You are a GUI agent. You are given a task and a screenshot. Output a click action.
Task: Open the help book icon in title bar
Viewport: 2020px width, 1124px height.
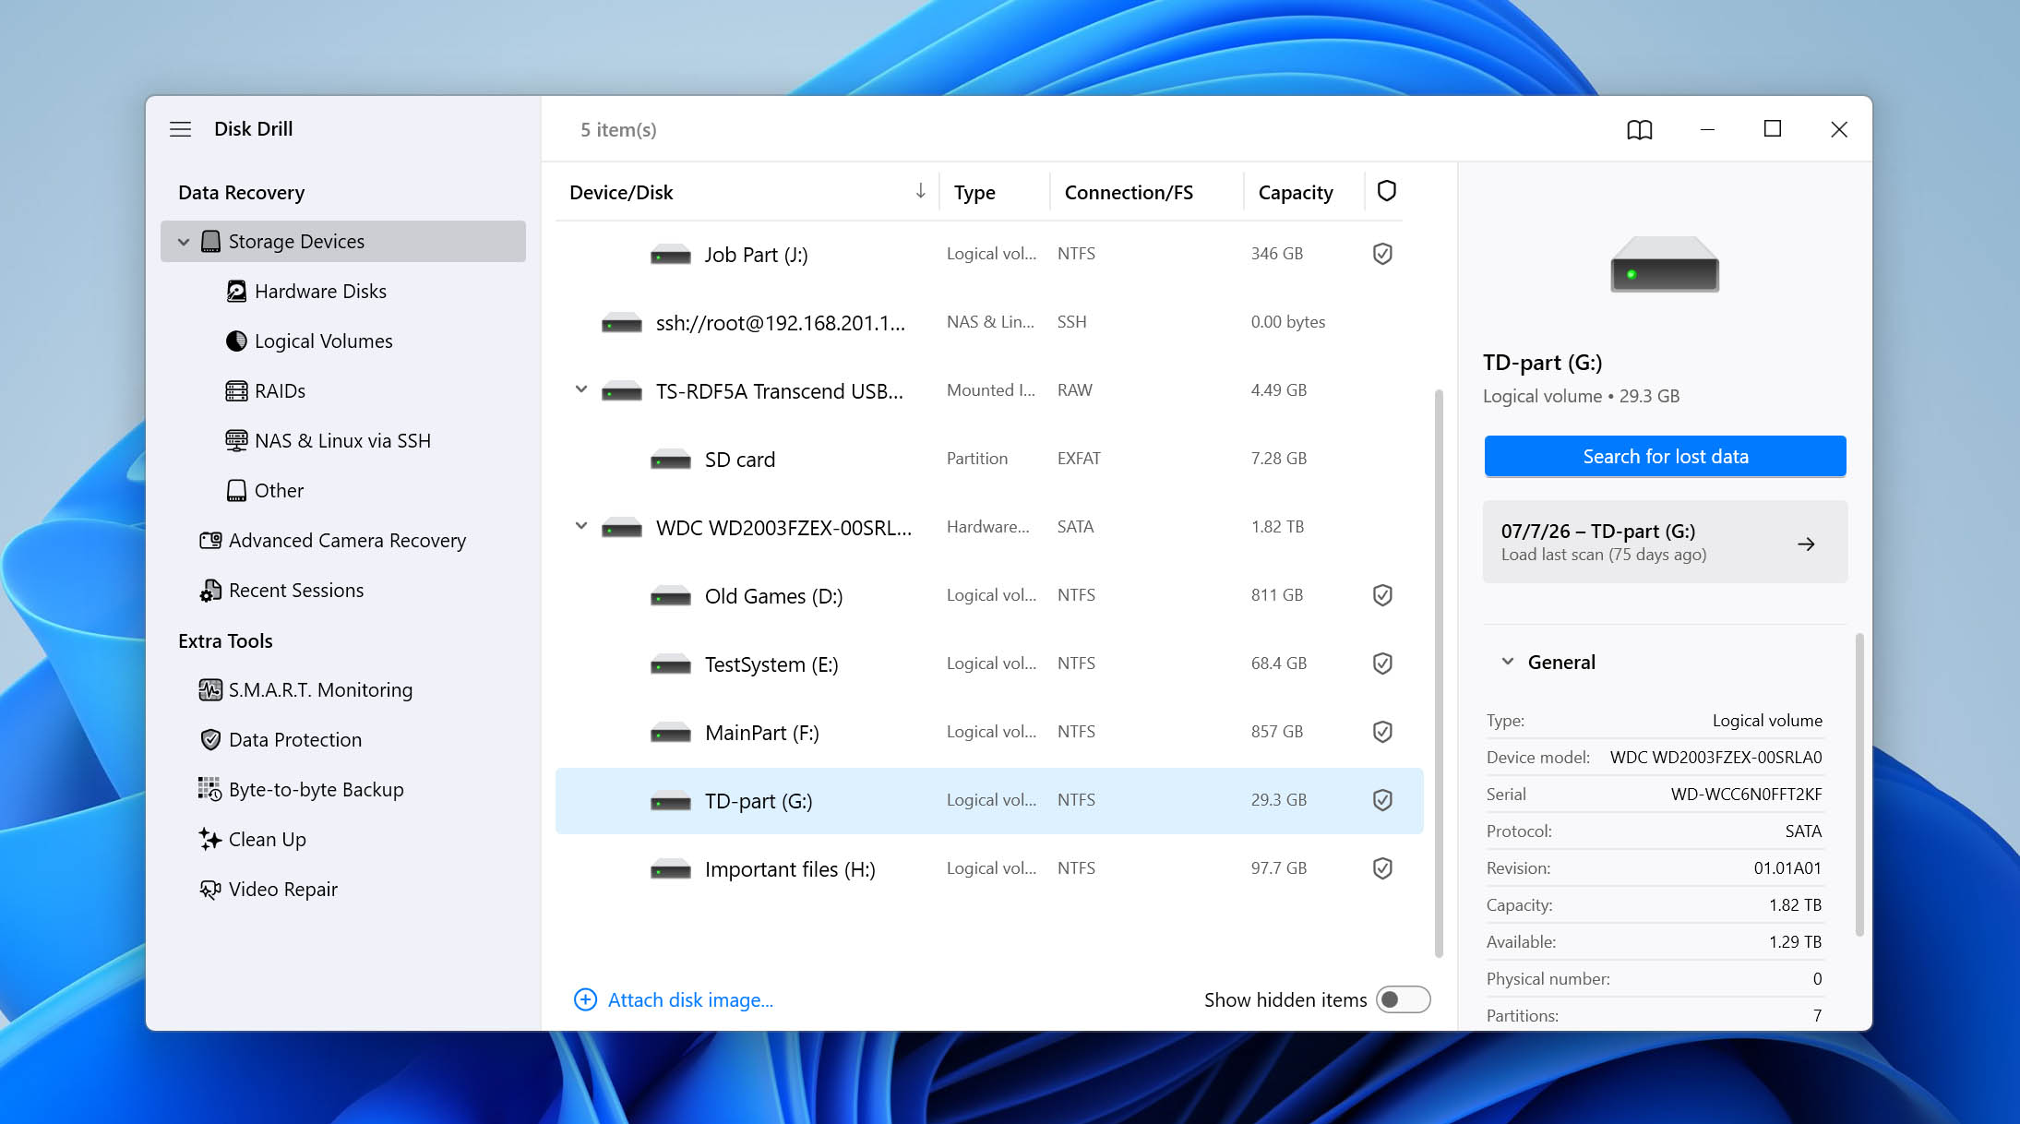tap(1639, 130)
